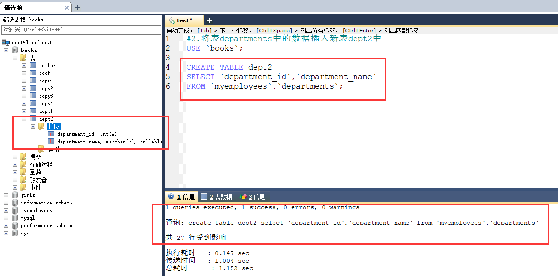Image resolution: width=558 pixels, height=276 pixels.
Task: Click the 触发器 folder icon
Action: [23, 180]
